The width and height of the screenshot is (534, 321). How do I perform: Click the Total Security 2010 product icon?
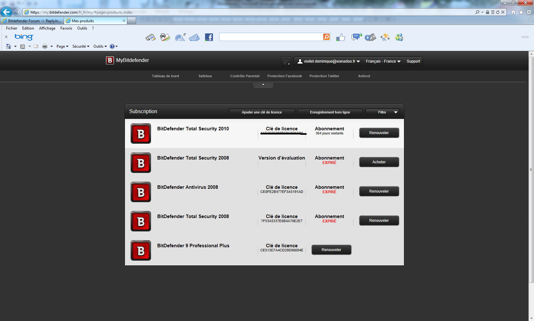(141, 133)
